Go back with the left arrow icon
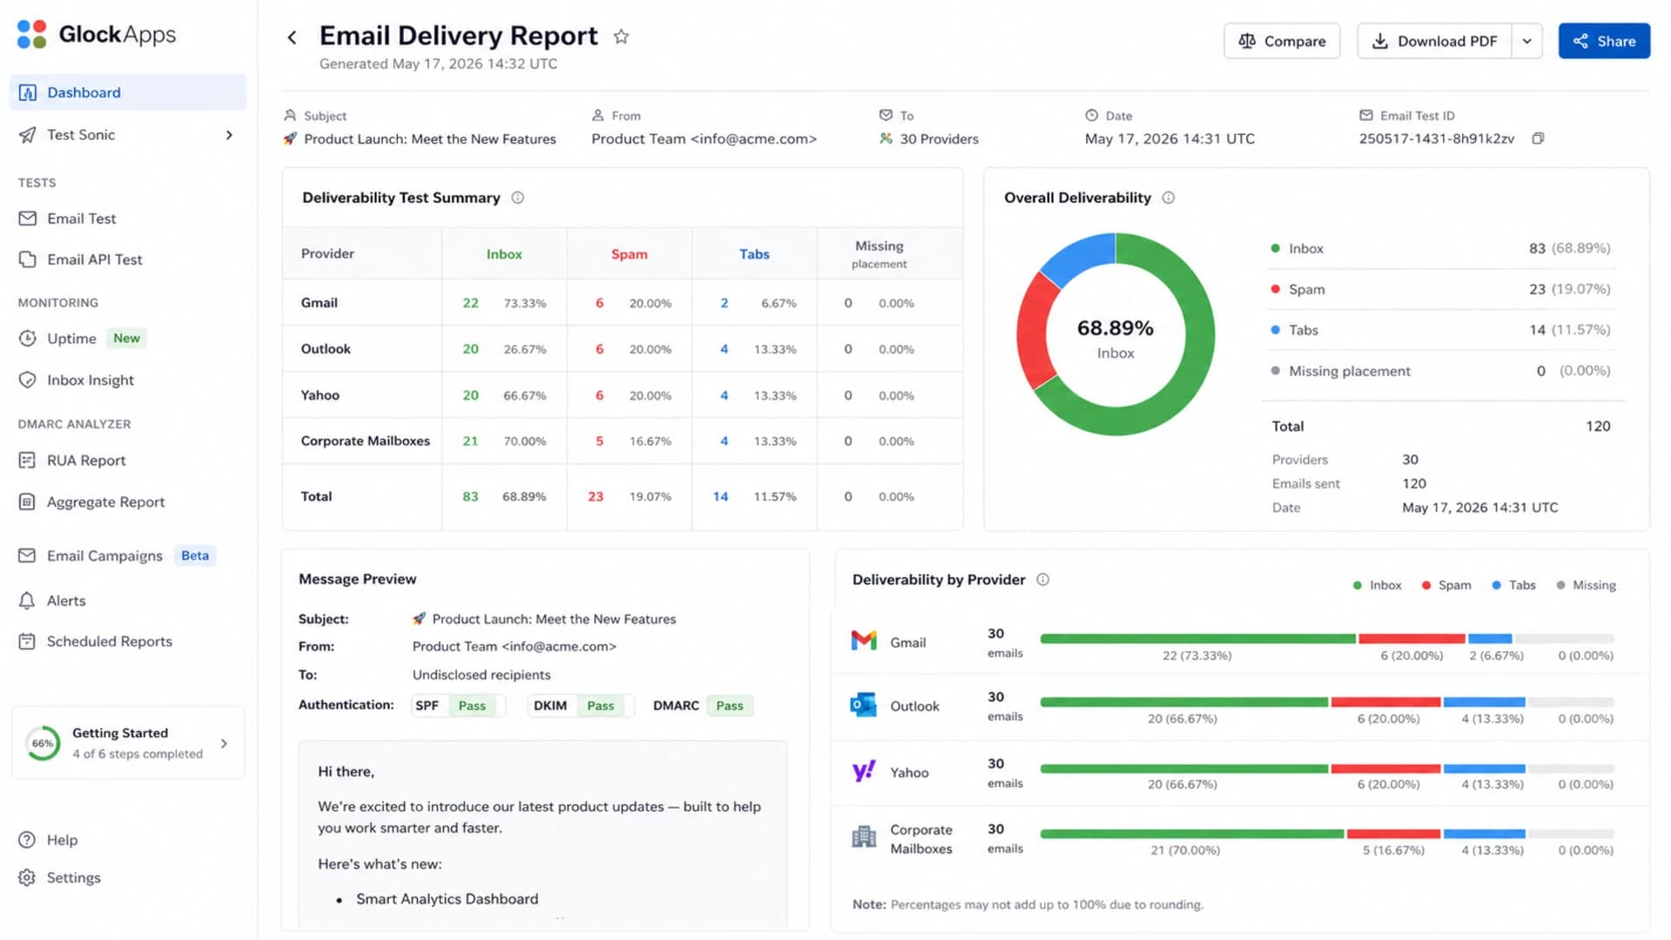The height and width of the screenshot is (940, 1671). (292, 37)
